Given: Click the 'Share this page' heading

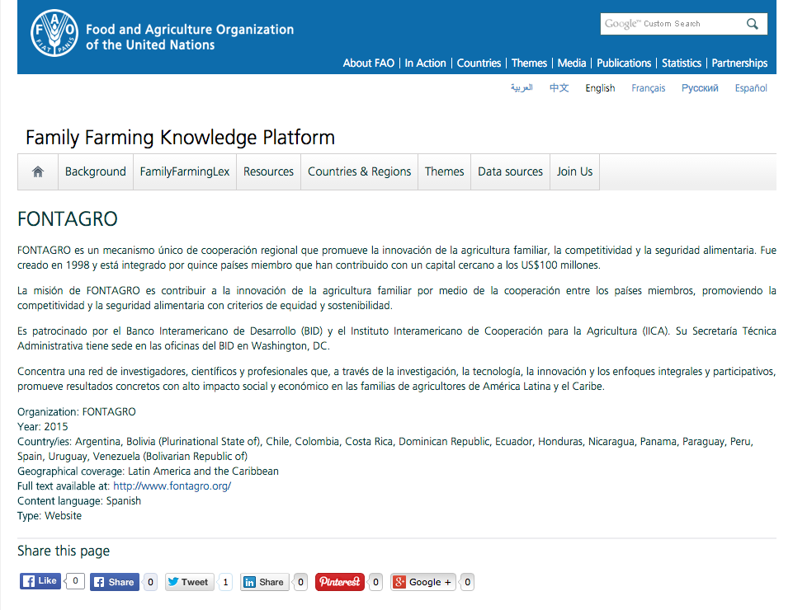Looking at the screenshot, I should coord(64,551).
